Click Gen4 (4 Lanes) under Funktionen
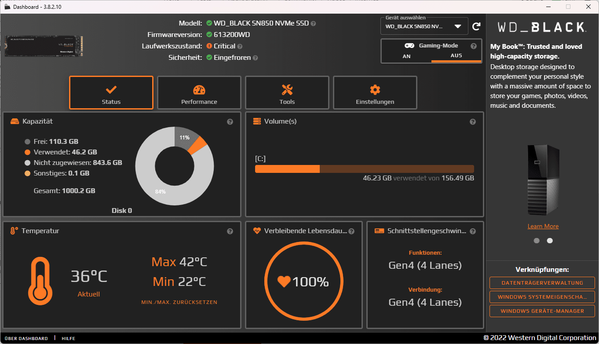 click(425, 265)
